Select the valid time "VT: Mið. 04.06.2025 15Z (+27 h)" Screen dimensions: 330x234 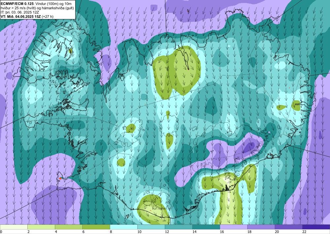coord(27,17)
